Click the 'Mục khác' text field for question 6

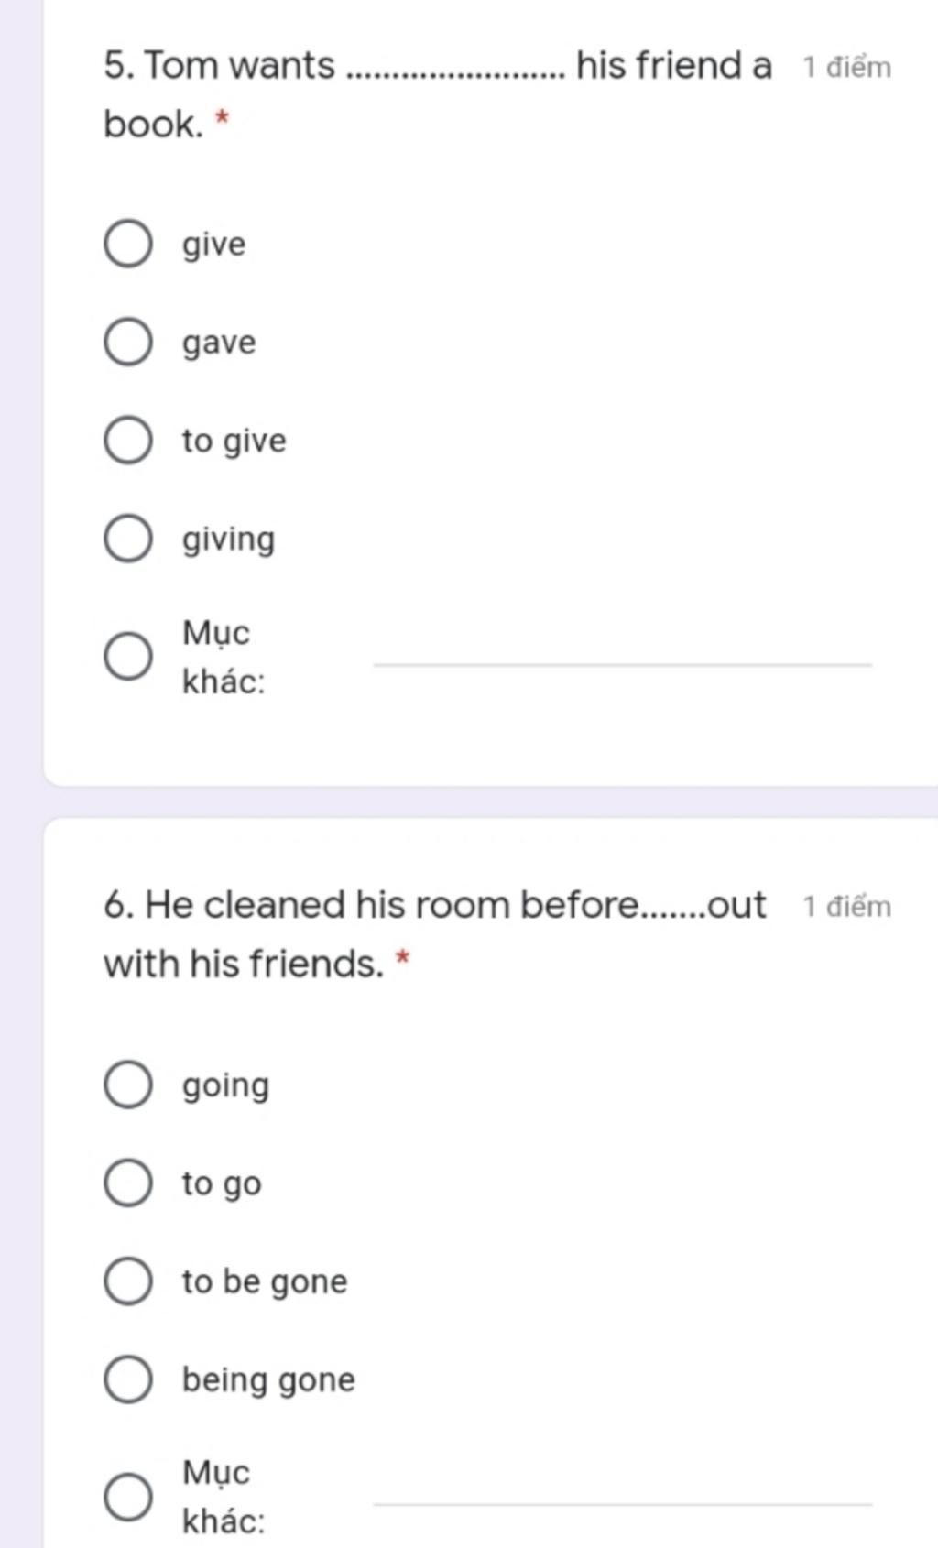coord(623,1491)
